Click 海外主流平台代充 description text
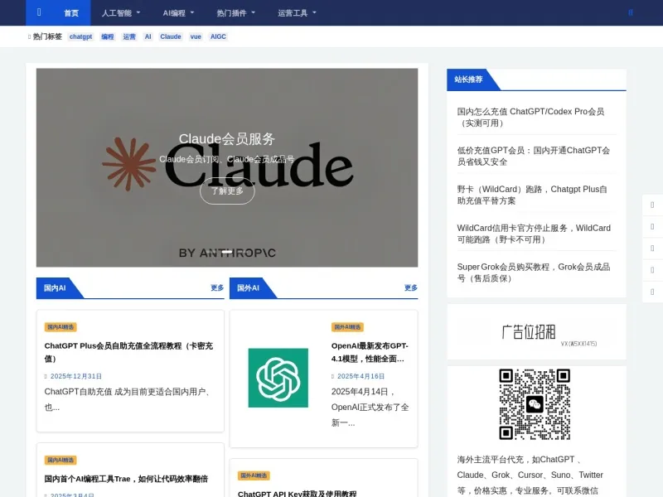Viewport: 663px width, 497px height. click(530, 475)
